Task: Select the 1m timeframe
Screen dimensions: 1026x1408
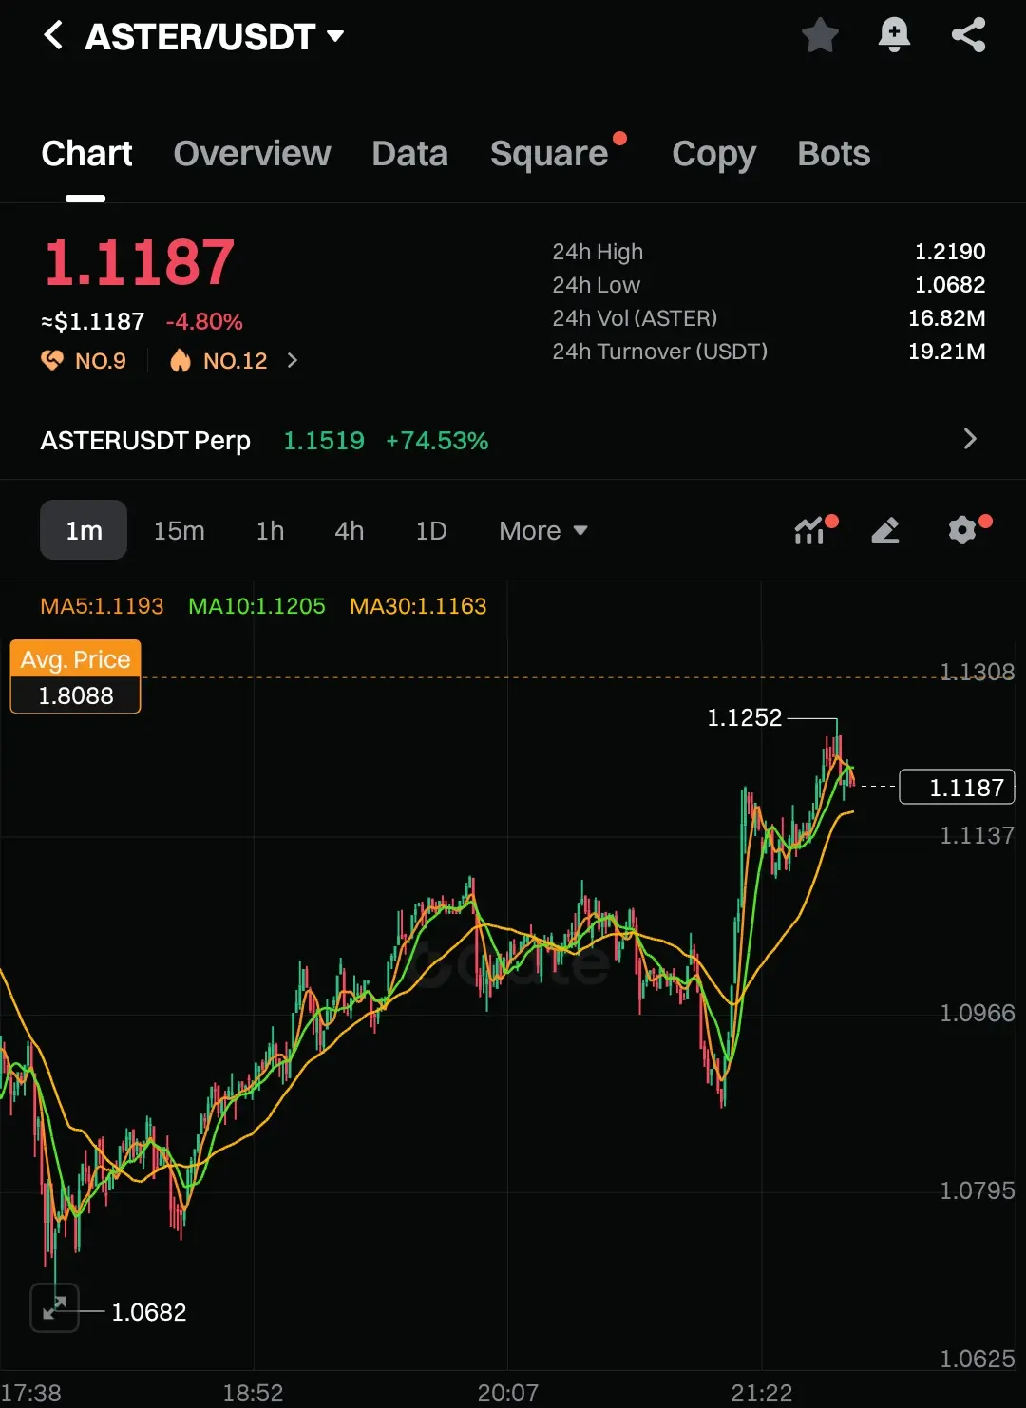Action: (x=84, y=530)
